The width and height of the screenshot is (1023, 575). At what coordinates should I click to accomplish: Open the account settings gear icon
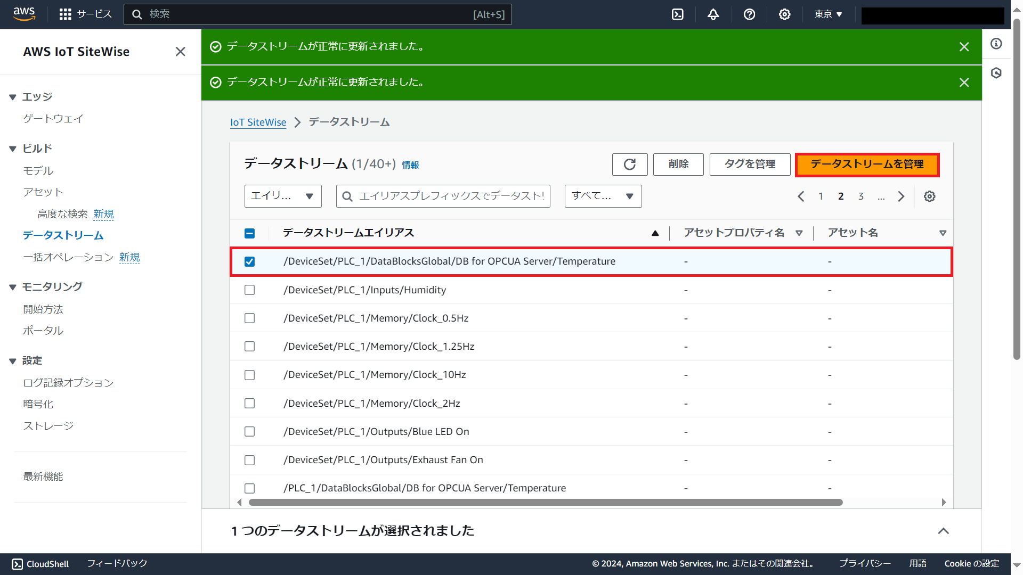click(784, 14)
